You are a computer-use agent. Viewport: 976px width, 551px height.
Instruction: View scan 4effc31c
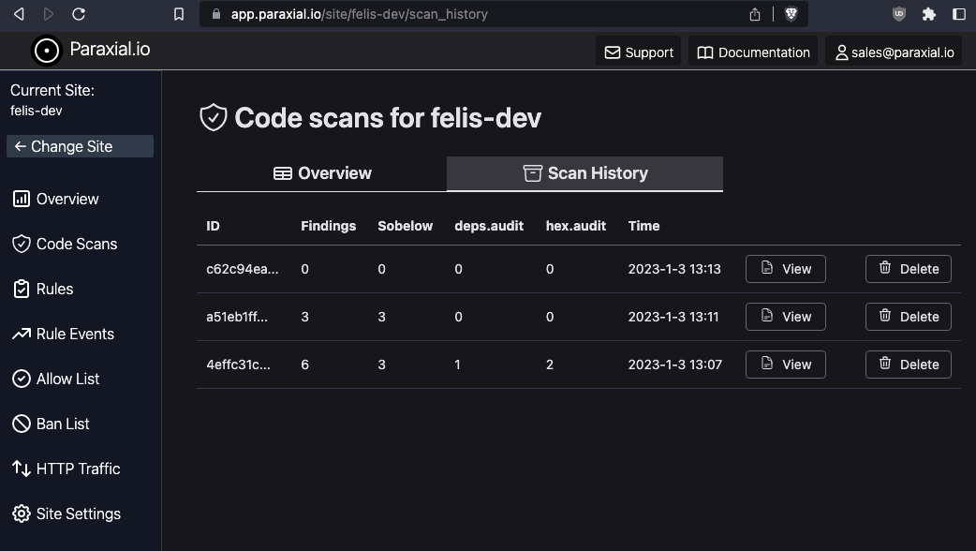(x=786, y=365)
